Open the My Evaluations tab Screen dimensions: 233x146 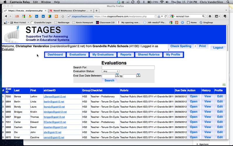coord(103,55)
